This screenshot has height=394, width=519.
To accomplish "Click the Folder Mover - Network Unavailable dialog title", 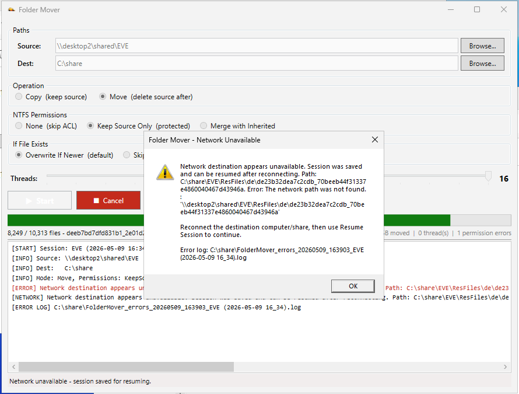I will tap(204, 140).
